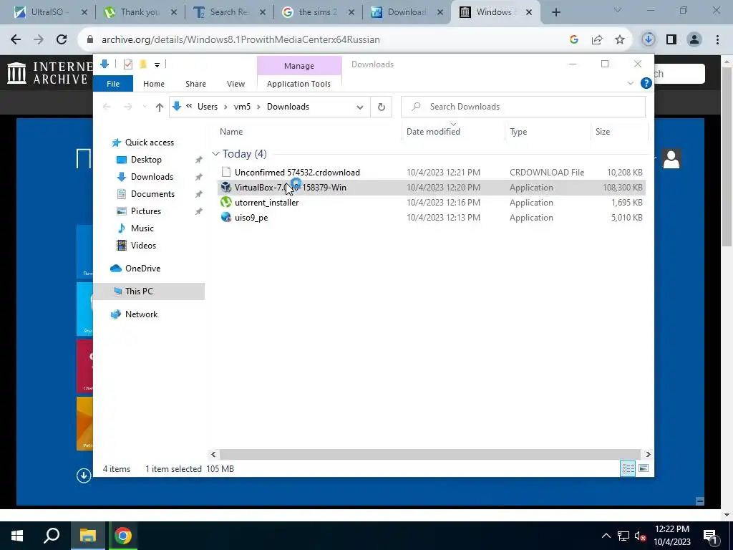
Task: Bookmark this page with star icon
Action: (620, 40)
